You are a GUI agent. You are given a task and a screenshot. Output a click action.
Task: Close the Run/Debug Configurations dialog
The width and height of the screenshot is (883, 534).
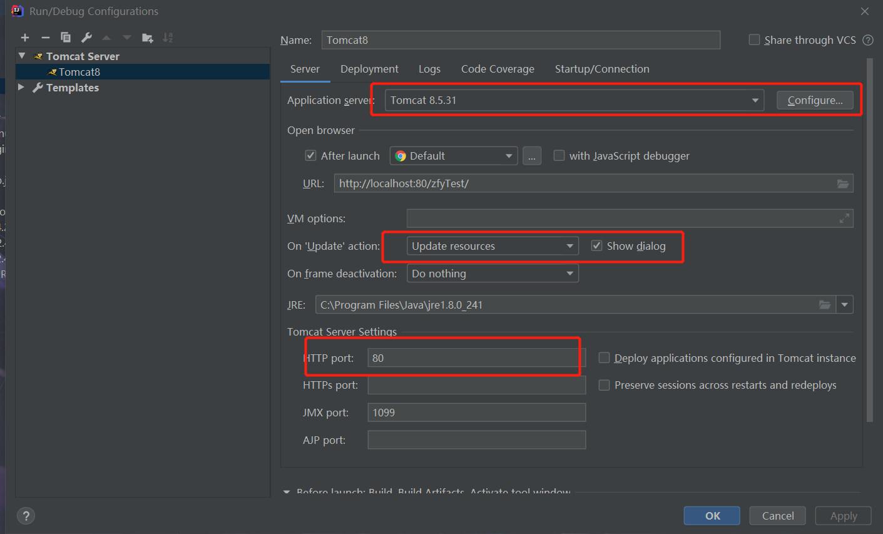tap(865, 11)
